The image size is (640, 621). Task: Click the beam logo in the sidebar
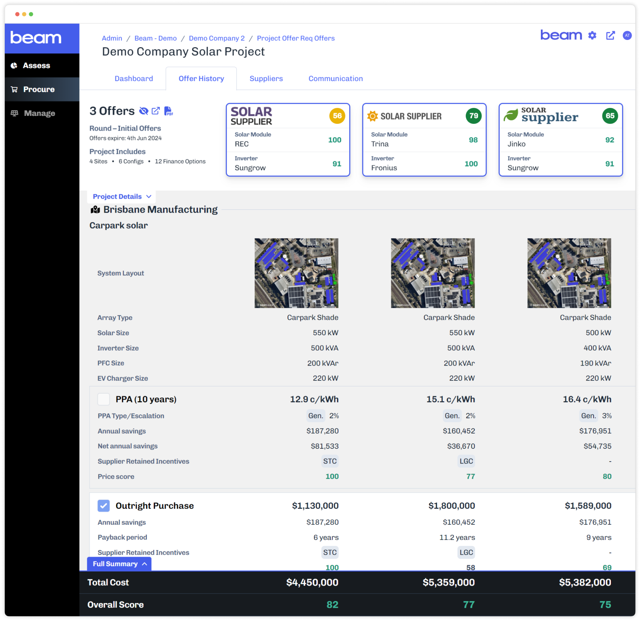pyautogui.click(x=36, y=38)
